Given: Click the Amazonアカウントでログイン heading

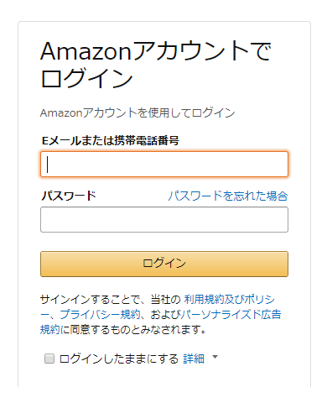Looking at the screenshot, I should click(x=156, y=64).
